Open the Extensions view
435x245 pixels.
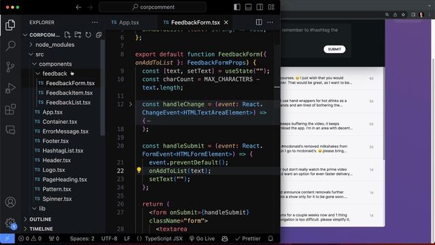10,109
